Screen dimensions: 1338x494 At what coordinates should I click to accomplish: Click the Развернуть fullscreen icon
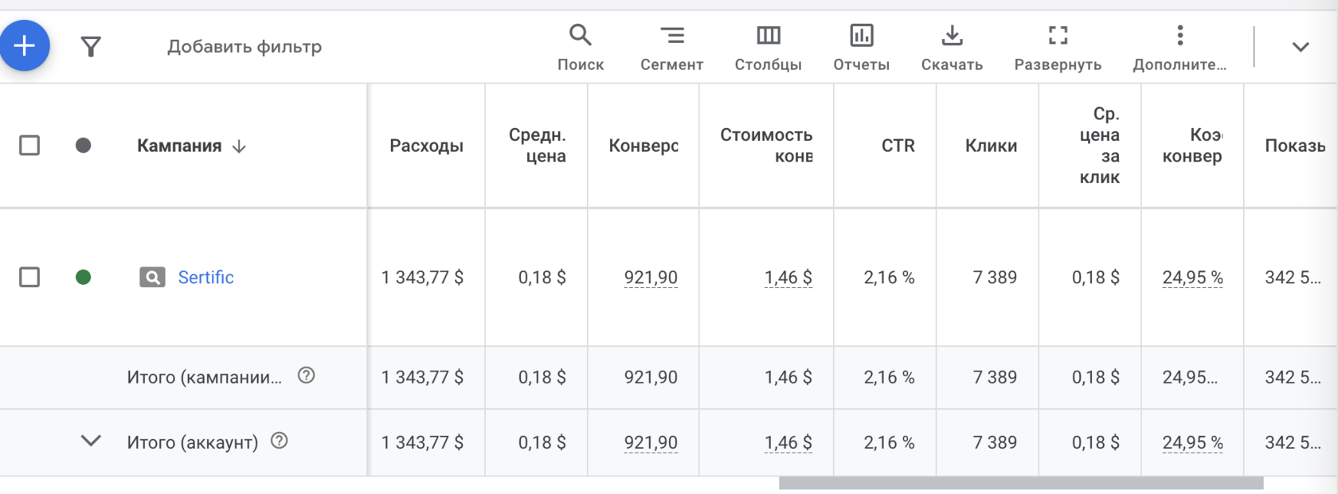pos(1058,46)
